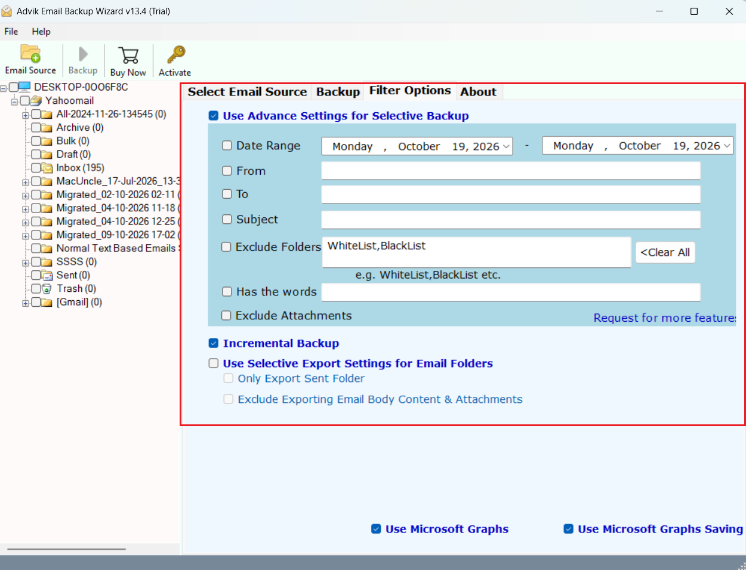Open Buy Now shopping cart icon
This screenshot has width=746, height=570.
coord(128,55)
